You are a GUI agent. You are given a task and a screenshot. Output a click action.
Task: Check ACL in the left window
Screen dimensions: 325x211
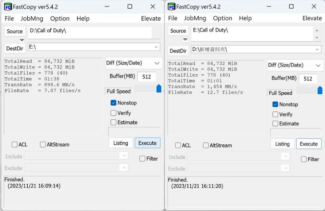[15, 144]
